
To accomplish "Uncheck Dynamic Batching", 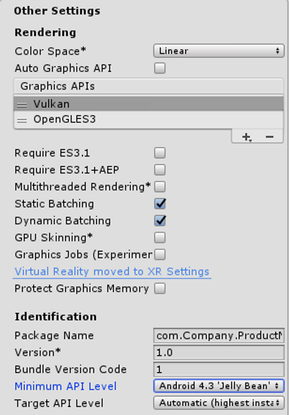I will coord(160,221).
